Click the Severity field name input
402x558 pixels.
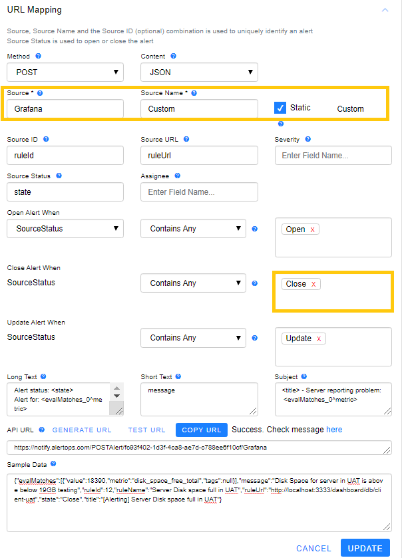coord(333,156)
